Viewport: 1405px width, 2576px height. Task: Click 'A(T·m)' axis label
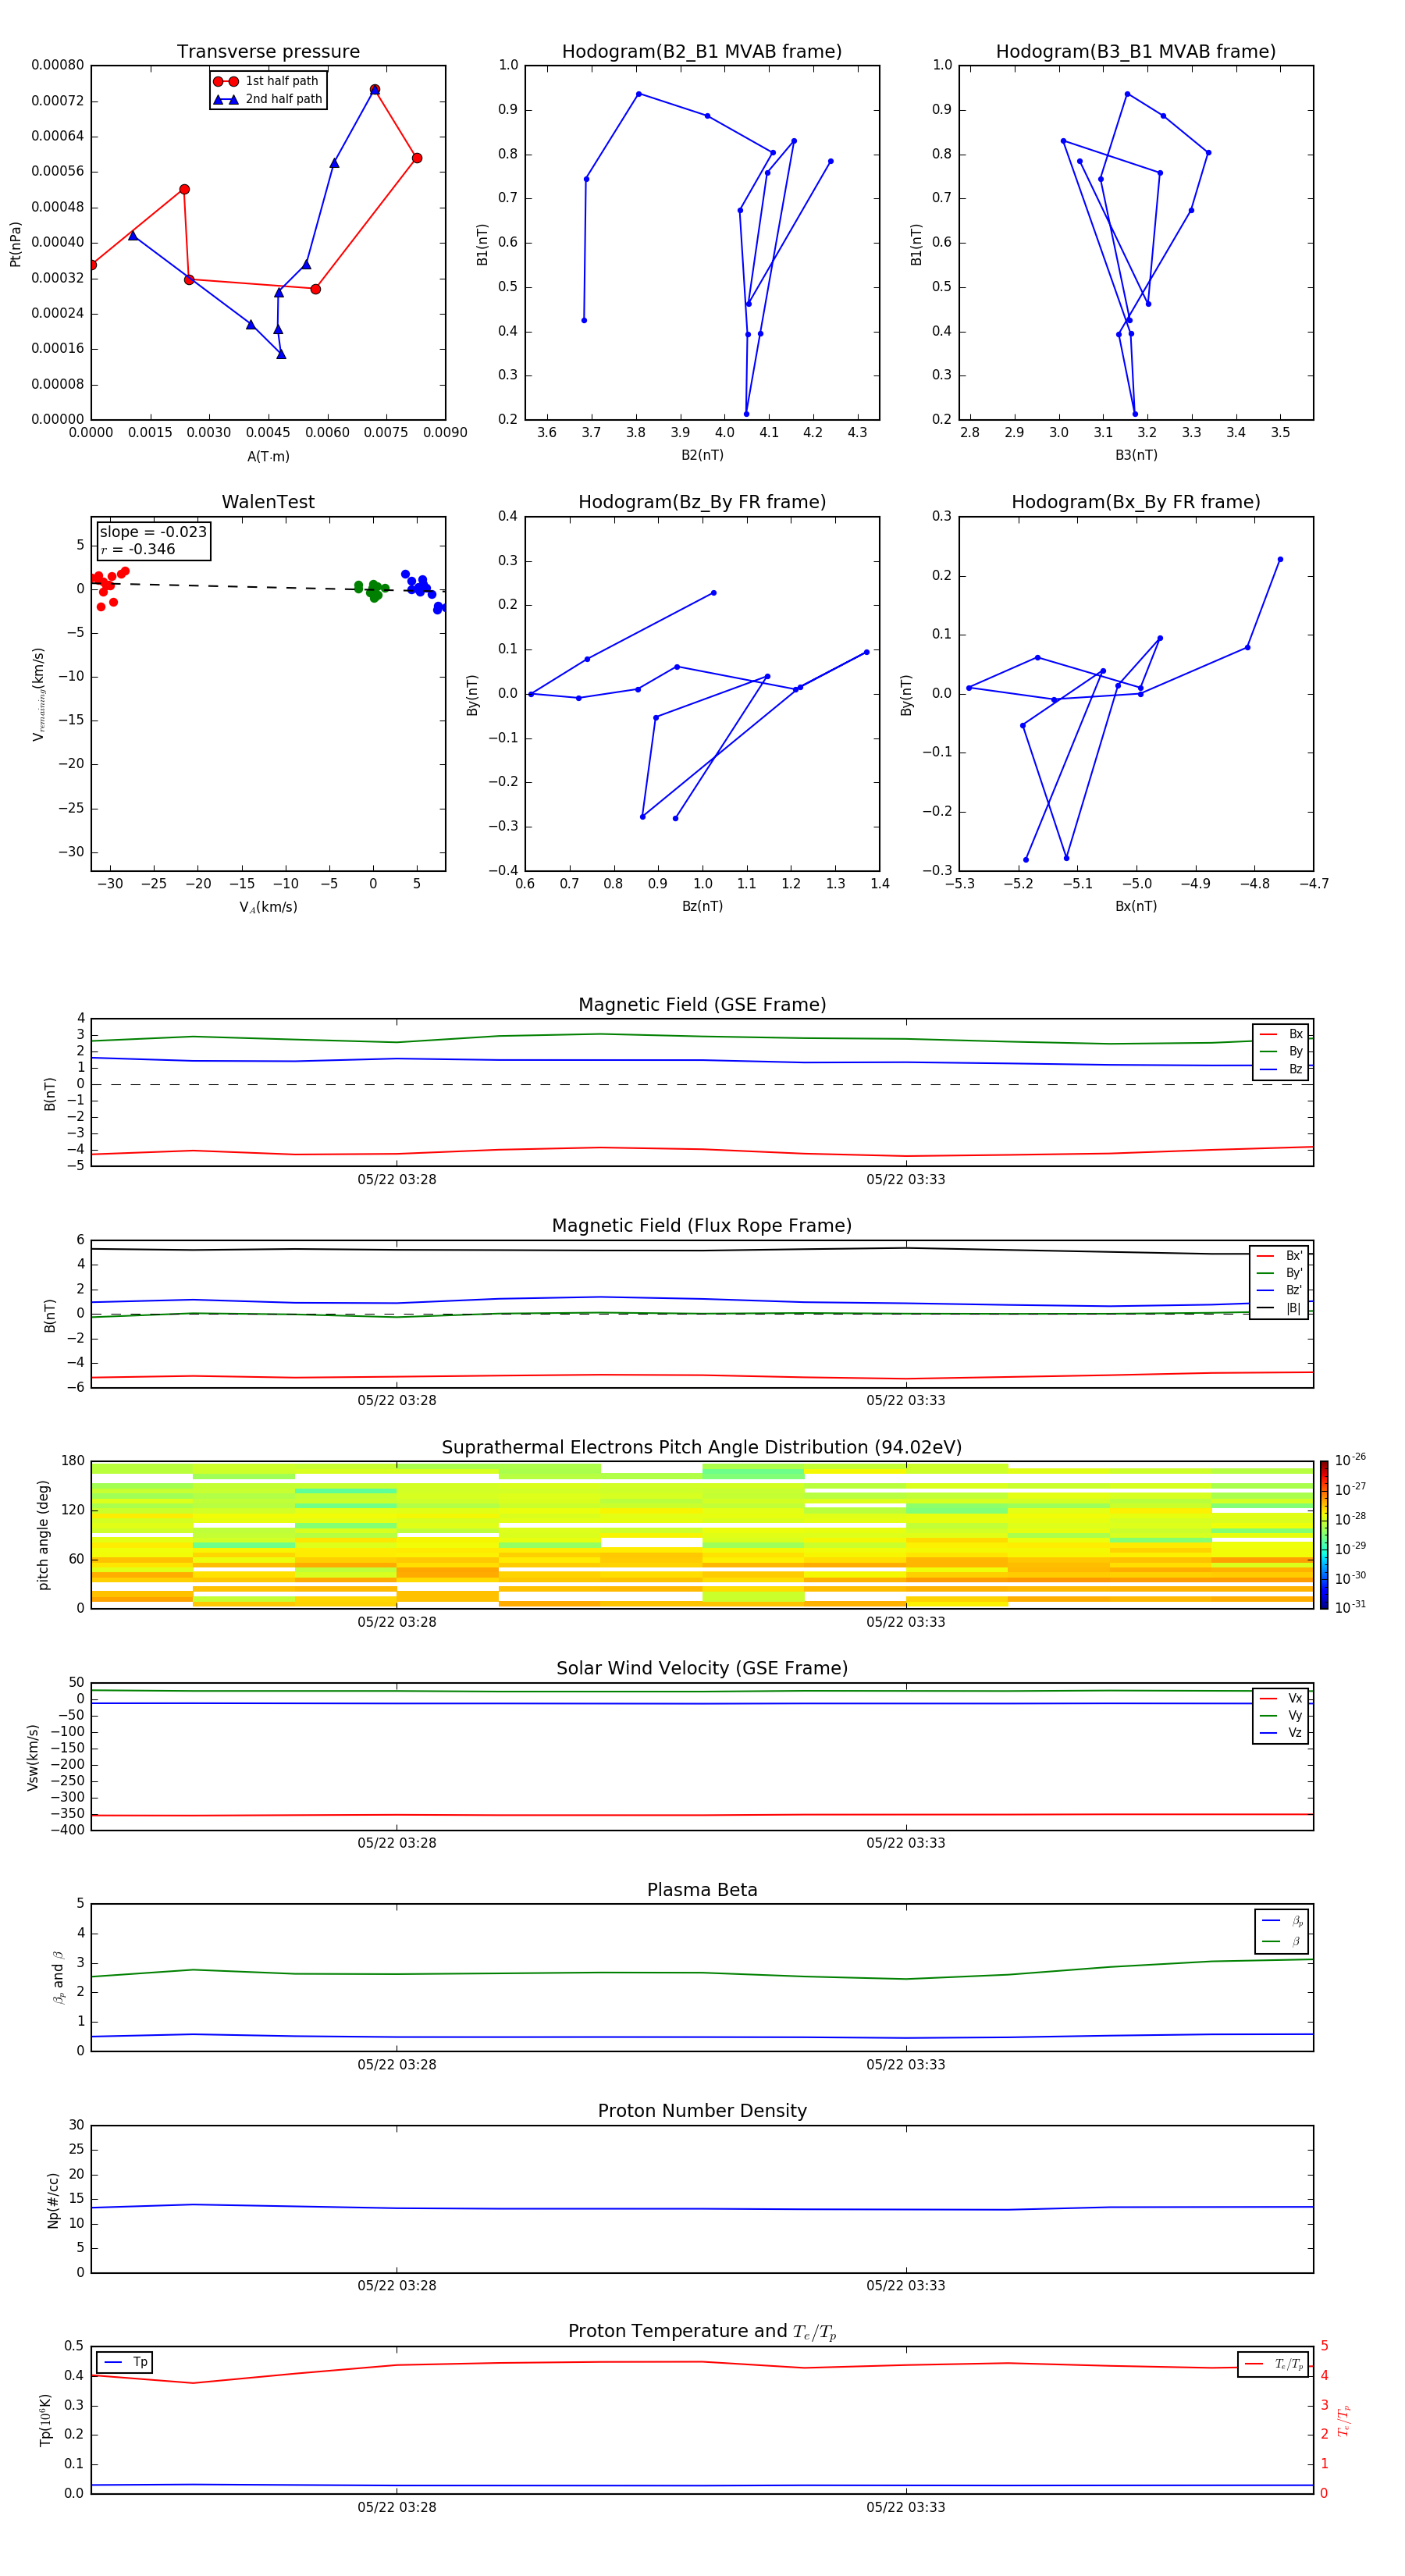[x=268, y=456]
